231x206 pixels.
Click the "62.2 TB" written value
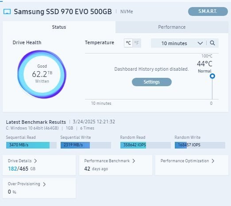pyautogui.click(x=42, y=74)
